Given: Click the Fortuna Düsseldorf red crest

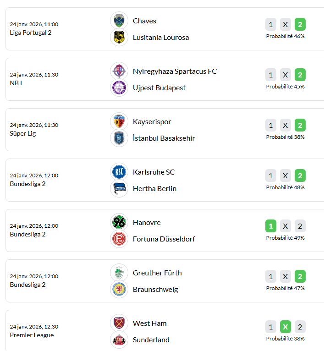Looking at the screenshot, I should [119, 239].
